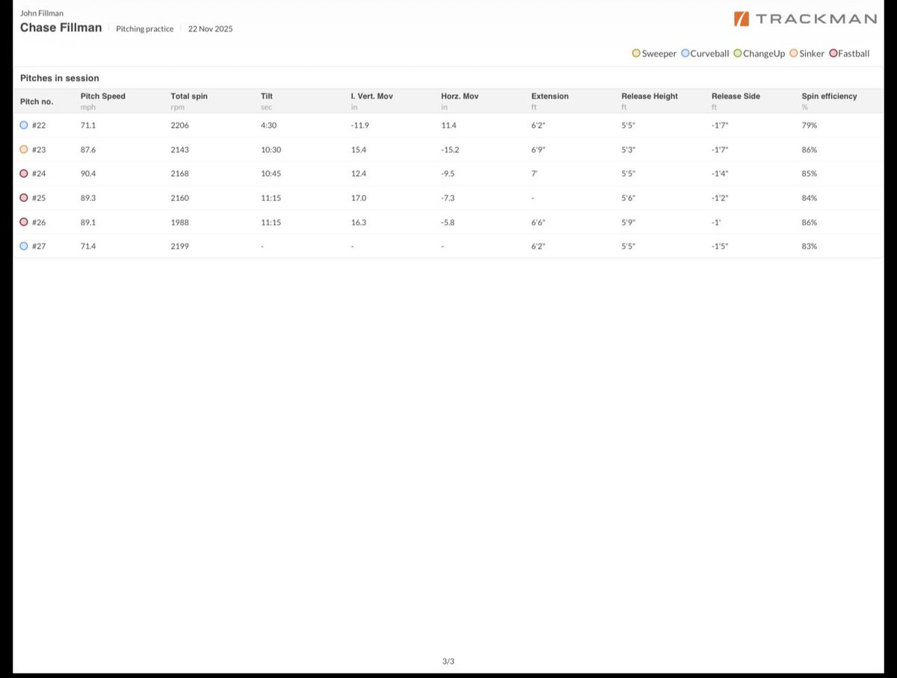Click the 6'9" extension value
Screen dimensions: 897x678
[x=538, y=150]
